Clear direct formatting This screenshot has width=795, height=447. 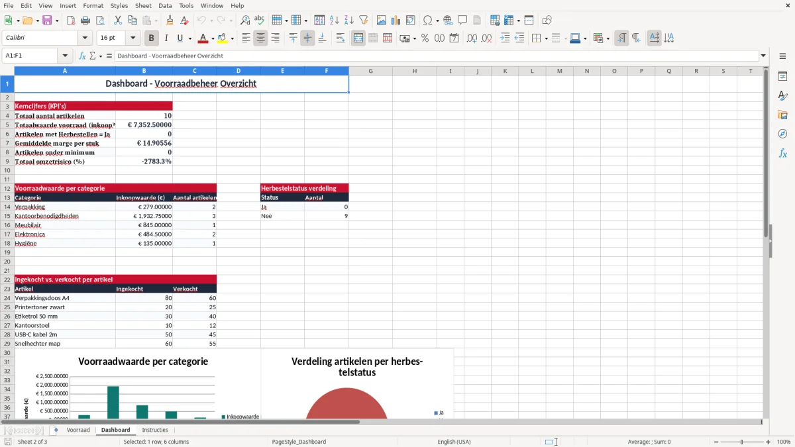tap(185, 21)
